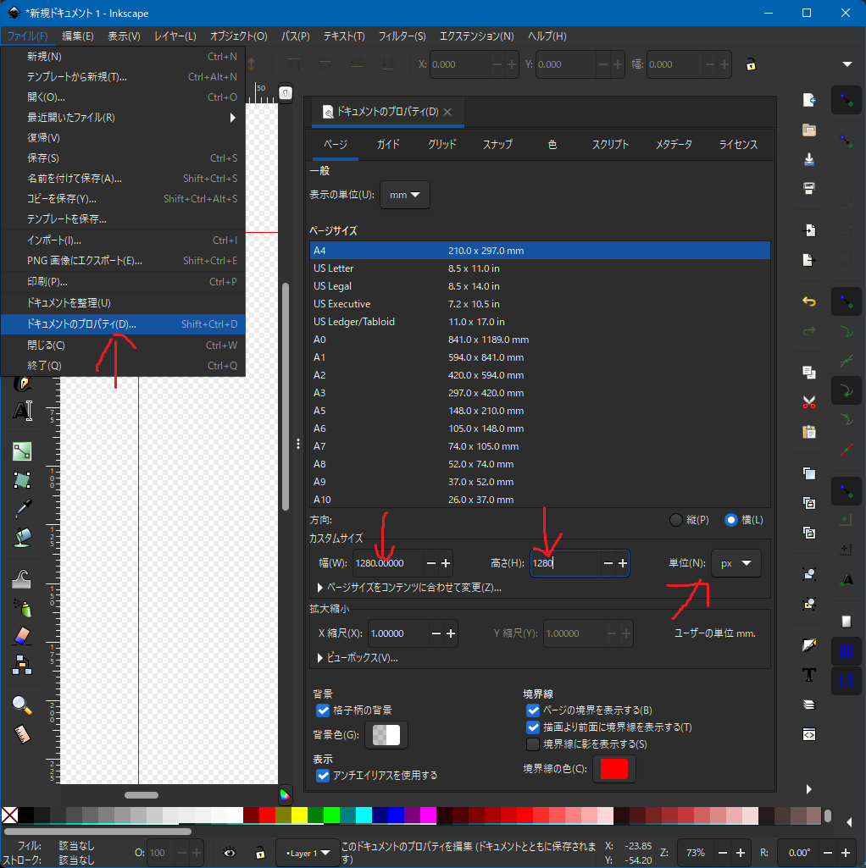Toggle the ページの境界を表示する(B) checkbox
The width and height of the screenshot is (866, 868).
coord(533,710)
